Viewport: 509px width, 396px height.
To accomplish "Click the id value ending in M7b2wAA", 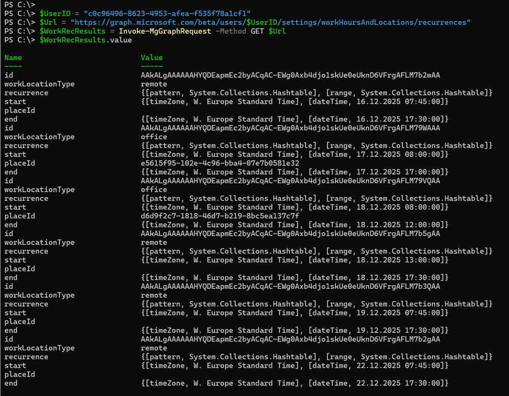I will pos(290,75).
